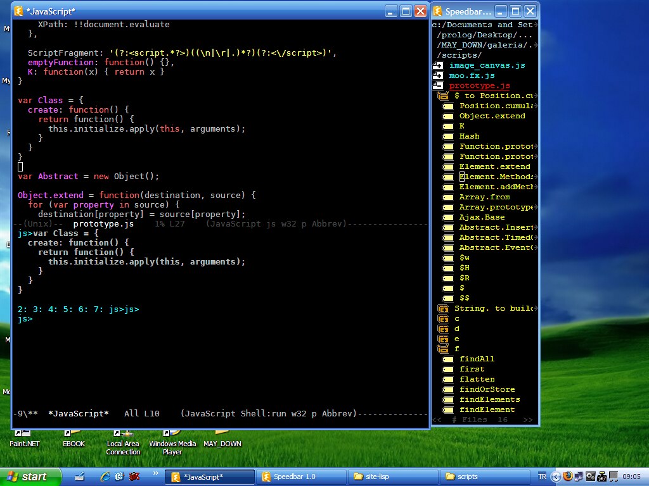Expand moo.fx.js plus box in Speedbar

pos(438,75)
